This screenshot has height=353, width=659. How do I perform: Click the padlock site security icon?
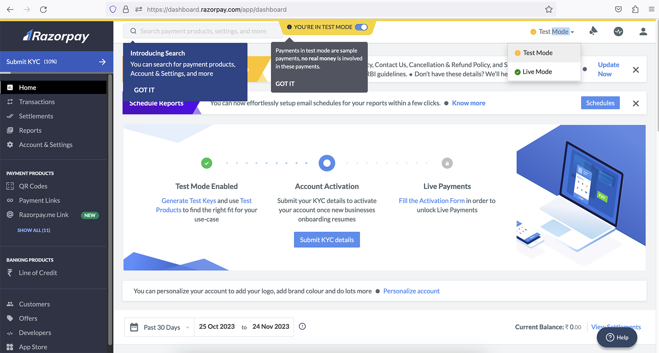(126, 10)
